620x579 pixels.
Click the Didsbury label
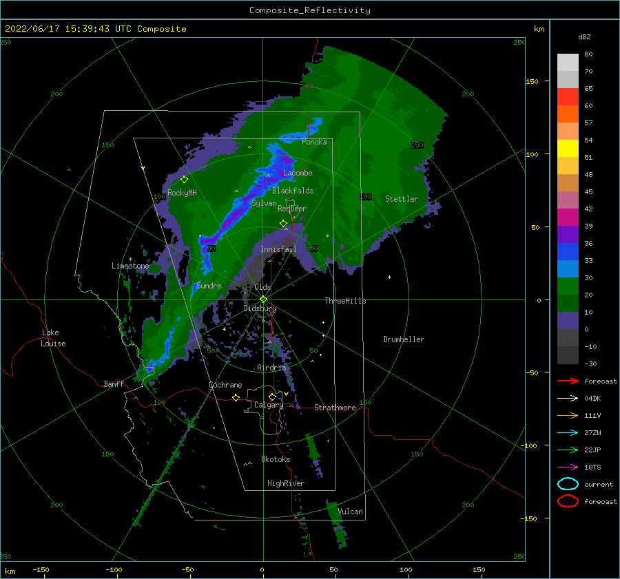click(x=260, y=308)
